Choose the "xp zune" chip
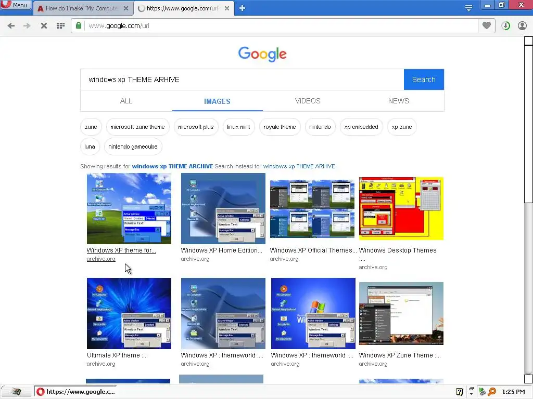Image resolution: width=533 pixels, height=399 pixels. (x=401, y=127)
